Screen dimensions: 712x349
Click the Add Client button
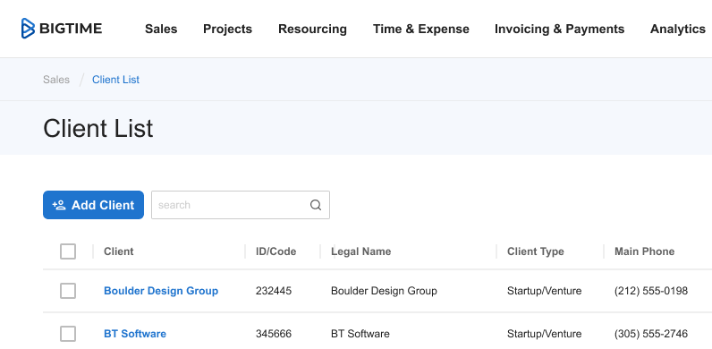(94, 205)
